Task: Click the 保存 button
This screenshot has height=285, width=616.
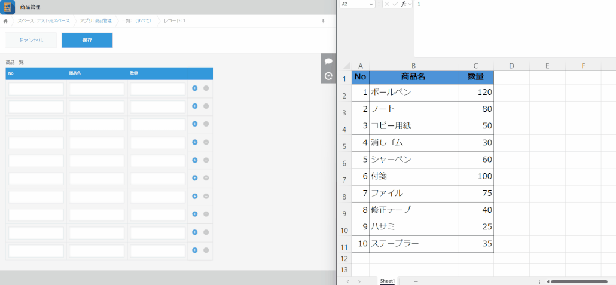Action: 87,40
